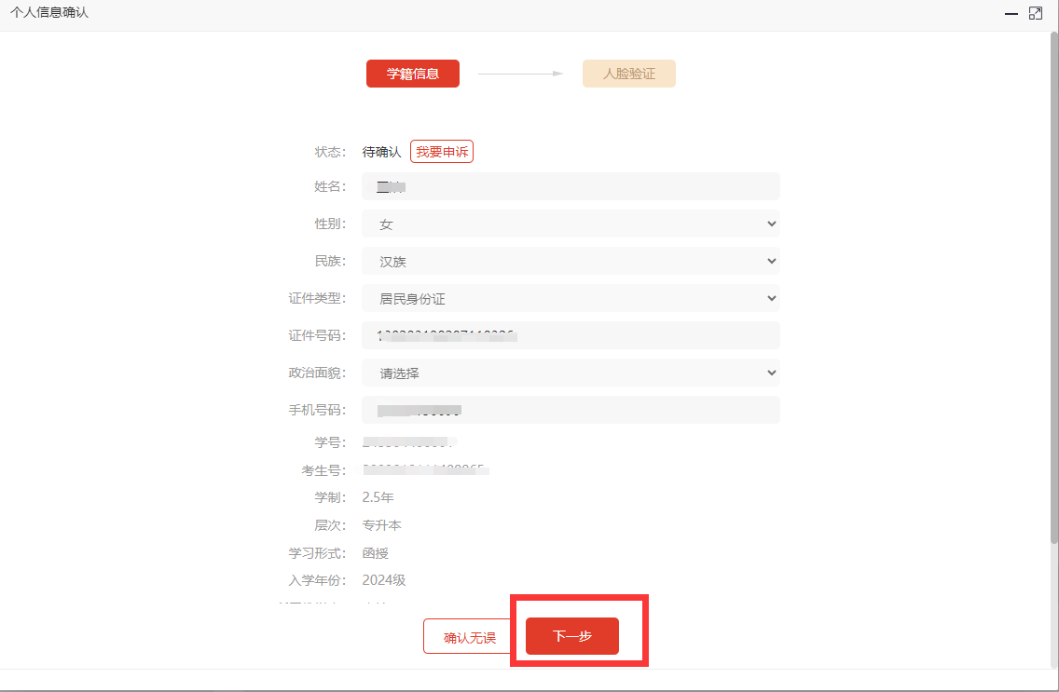Click the 入学年份 value 2024级
The image size is (1059, 692).
pos(383,580)
